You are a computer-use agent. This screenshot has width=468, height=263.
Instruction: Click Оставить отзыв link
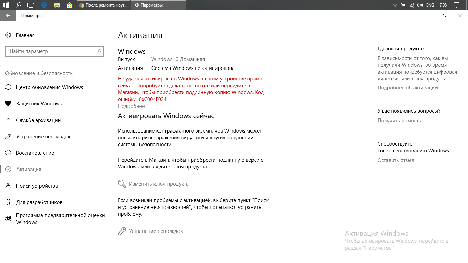point(396,160)
